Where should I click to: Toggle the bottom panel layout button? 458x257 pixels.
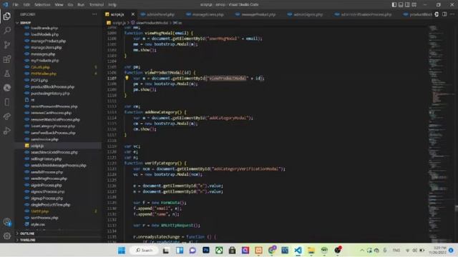[401, 5]
